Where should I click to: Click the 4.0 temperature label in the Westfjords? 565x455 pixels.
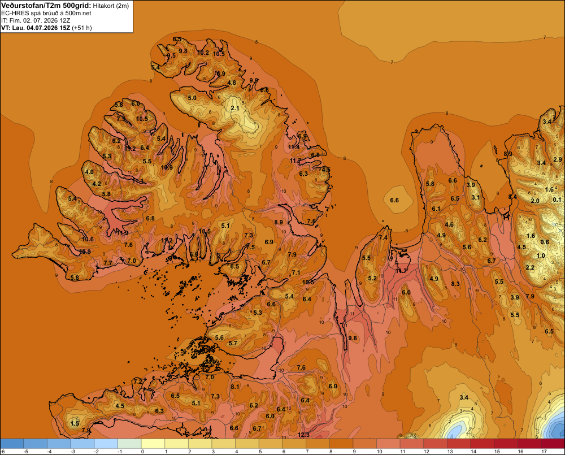(x=89, y=172)
